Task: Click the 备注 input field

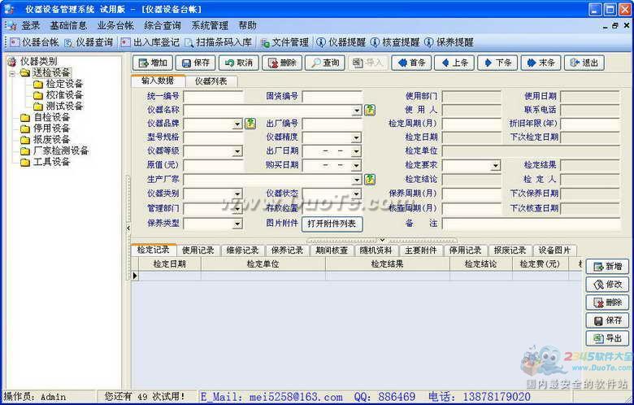Action: pyautogui.click(x=531, y=224)
